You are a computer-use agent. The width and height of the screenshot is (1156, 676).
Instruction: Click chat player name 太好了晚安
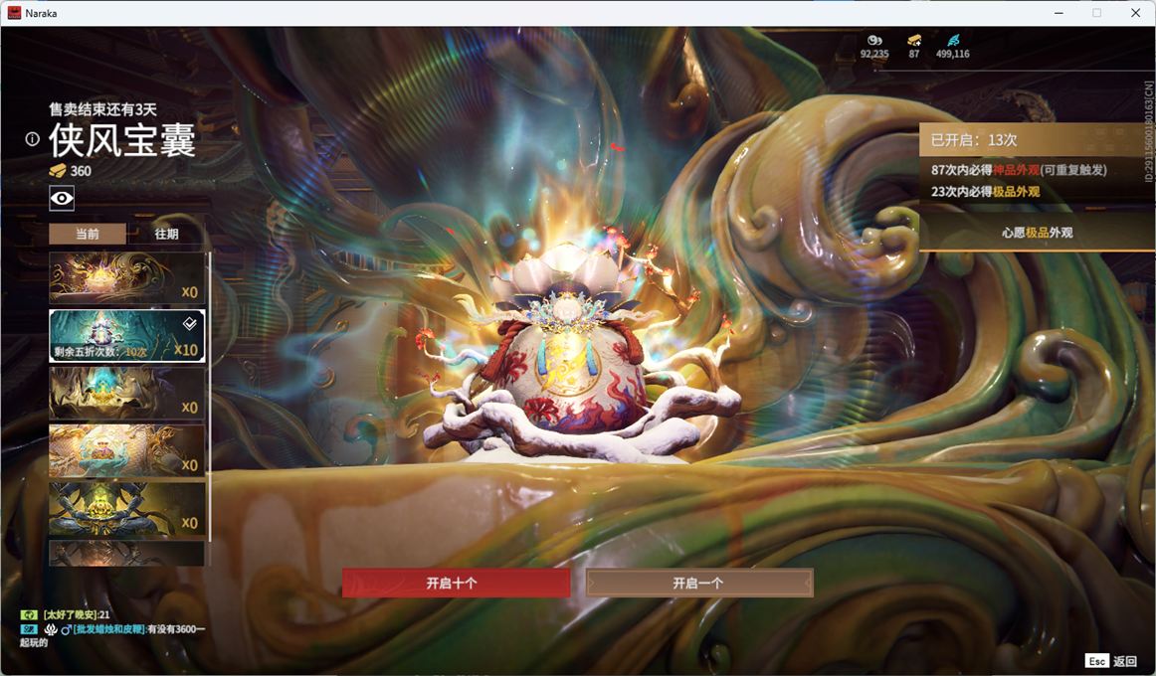coord(70,615)
